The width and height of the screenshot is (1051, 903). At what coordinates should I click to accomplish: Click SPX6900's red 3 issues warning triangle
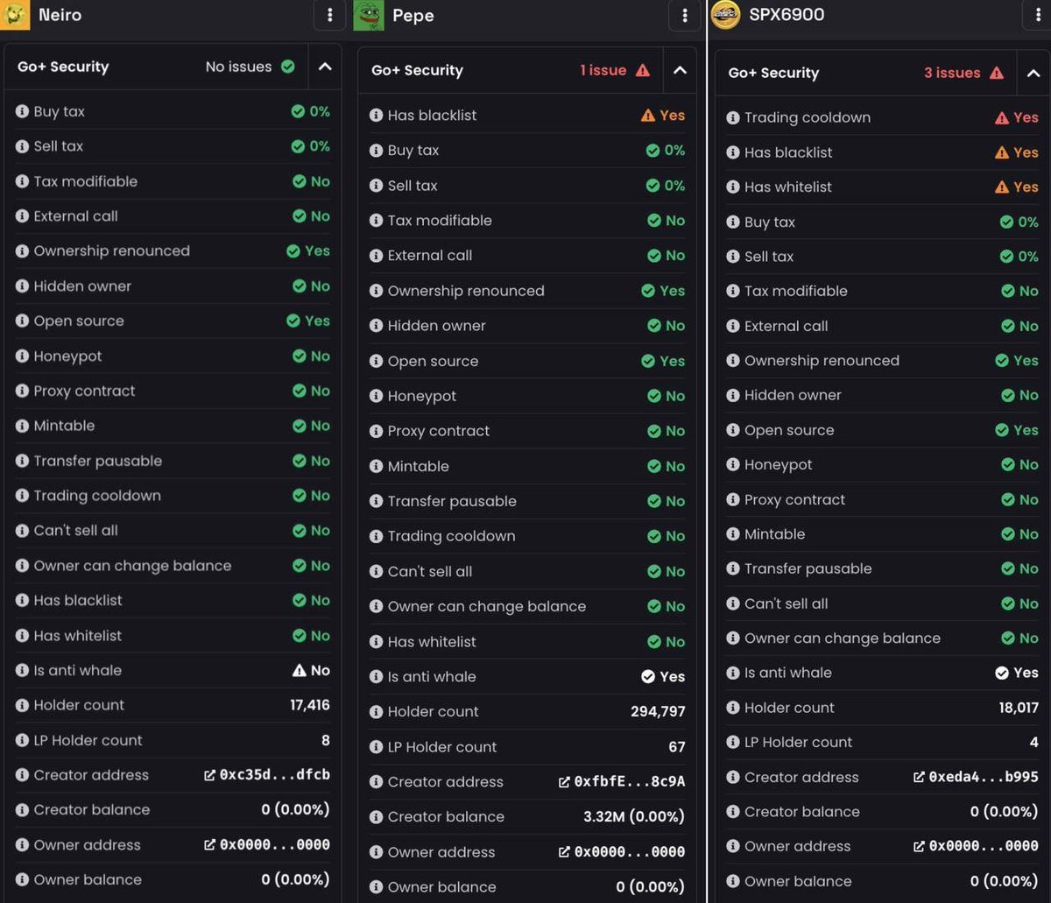(x=997, y=73)
